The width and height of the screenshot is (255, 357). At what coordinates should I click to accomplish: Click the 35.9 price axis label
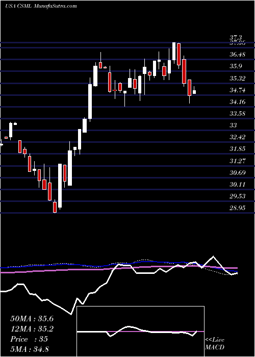[x=236, y=66]
